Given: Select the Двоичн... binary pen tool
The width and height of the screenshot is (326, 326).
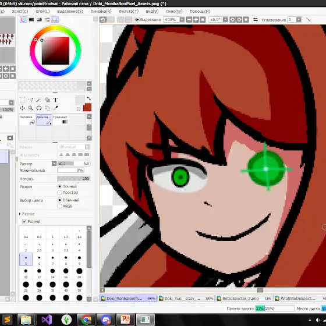Looking at the screenshot, I should pyautogui.click(x=44, y=120).
